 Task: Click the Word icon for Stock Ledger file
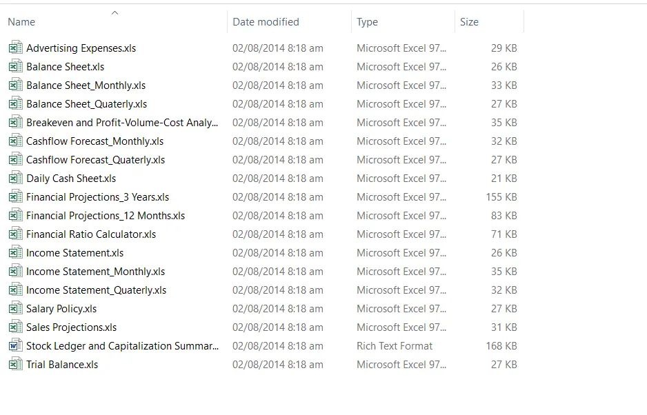coord(16,345)
